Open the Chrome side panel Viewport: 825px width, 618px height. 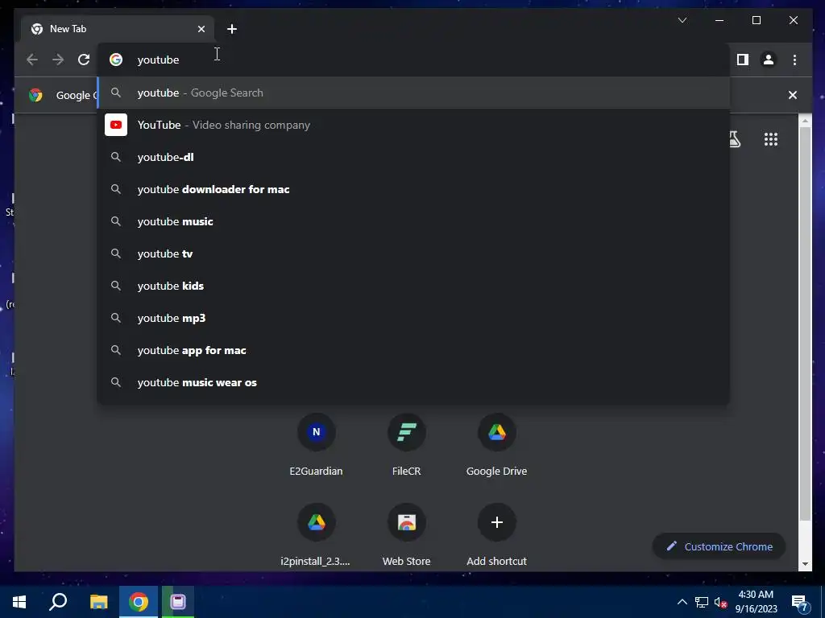click(742, 60)
